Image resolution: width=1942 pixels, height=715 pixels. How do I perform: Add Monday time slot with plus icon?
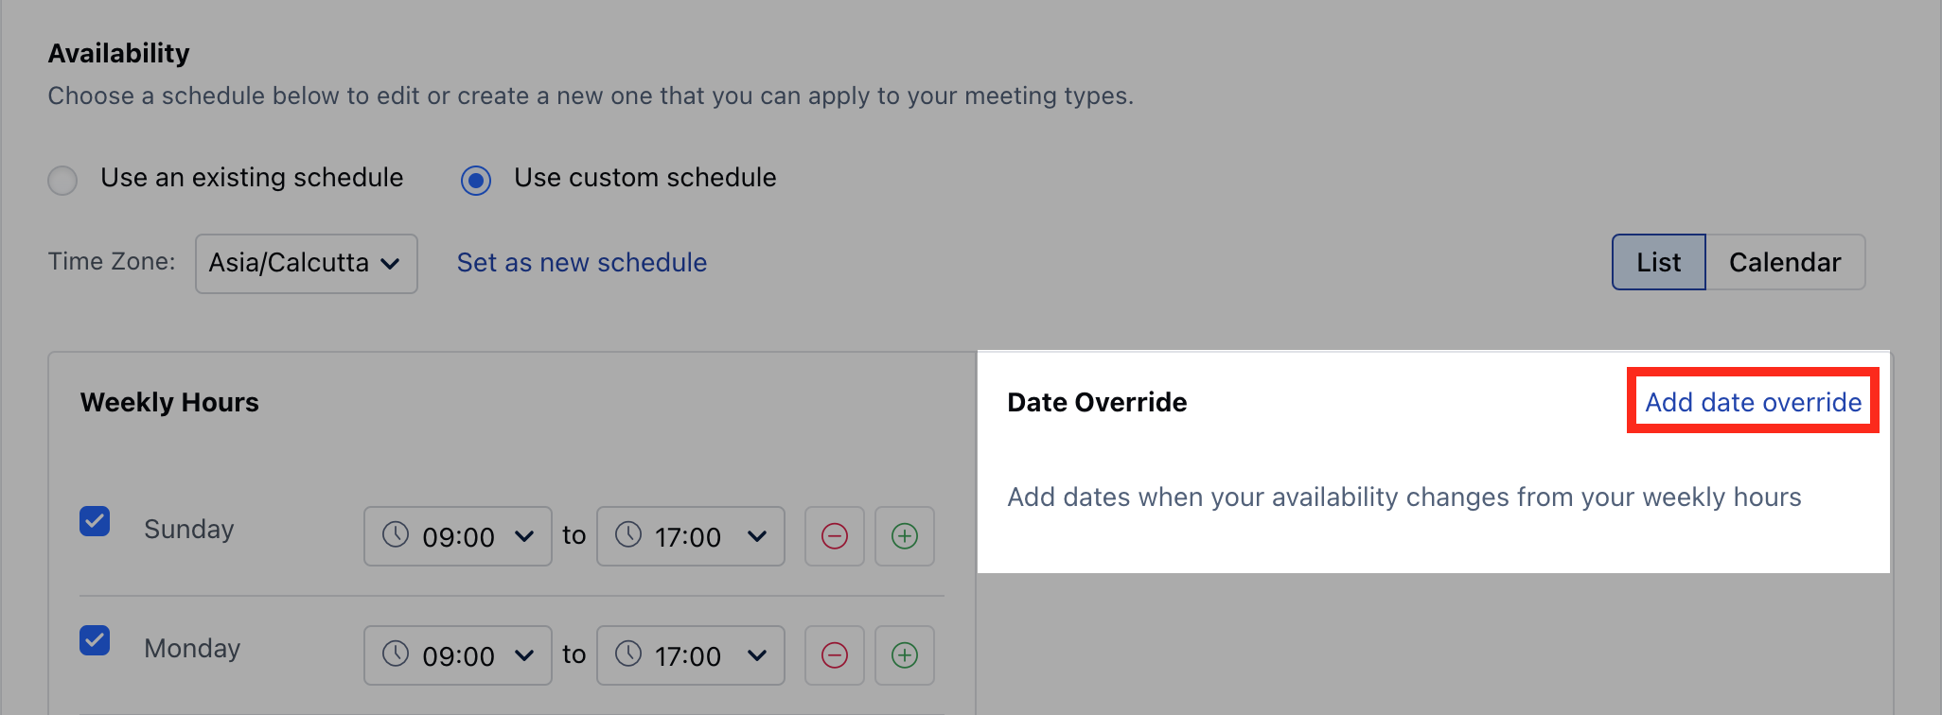(905, 655)
